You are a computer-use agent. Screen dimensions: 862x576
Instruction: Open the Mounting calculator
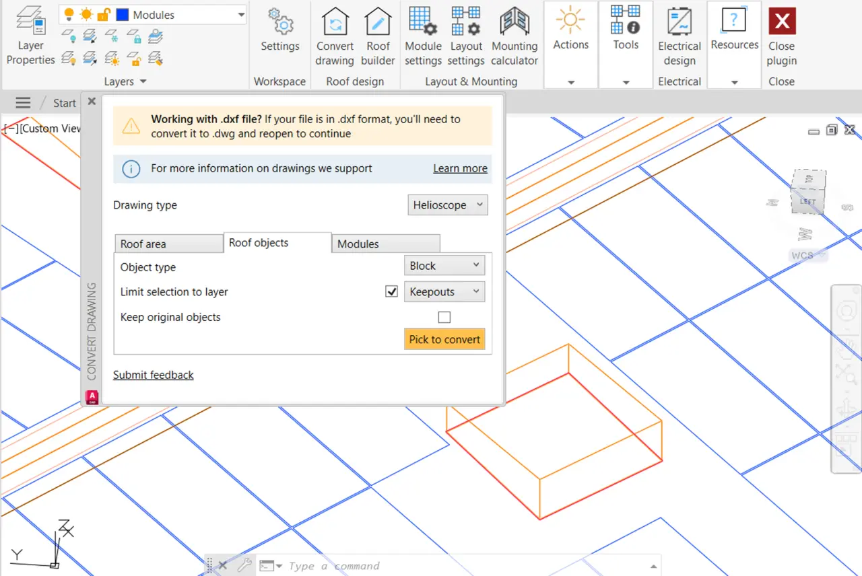click(x=515, y=36)
